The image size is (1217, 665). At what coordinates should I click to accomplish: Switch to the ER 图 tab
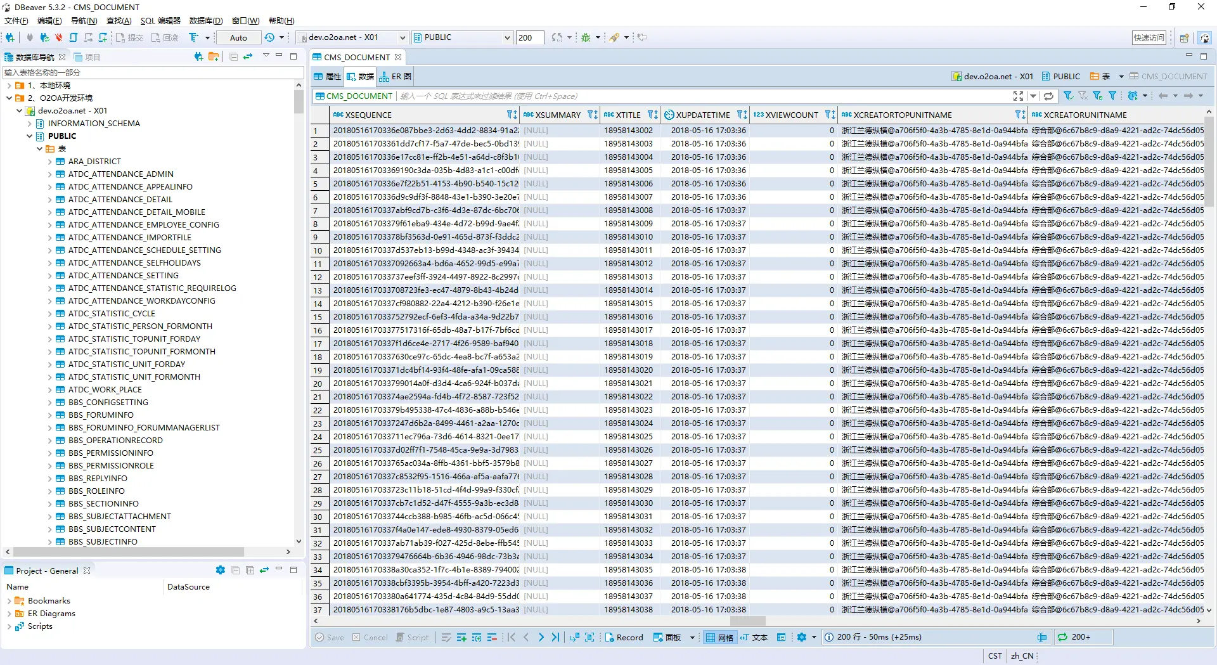[x=396, y=76]
